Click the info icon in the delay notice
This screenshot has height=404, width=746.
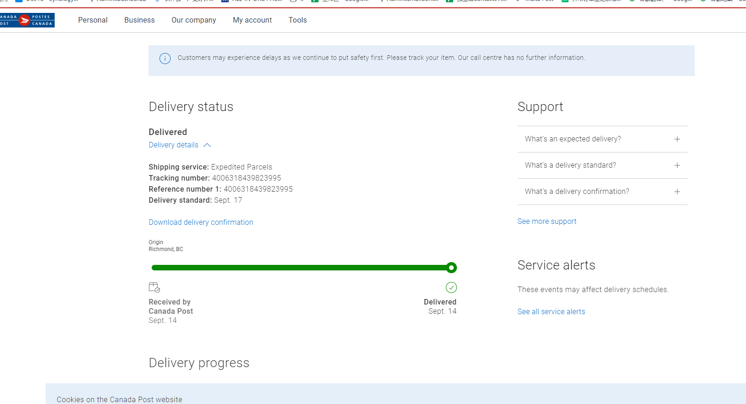[x=165, y=59]
